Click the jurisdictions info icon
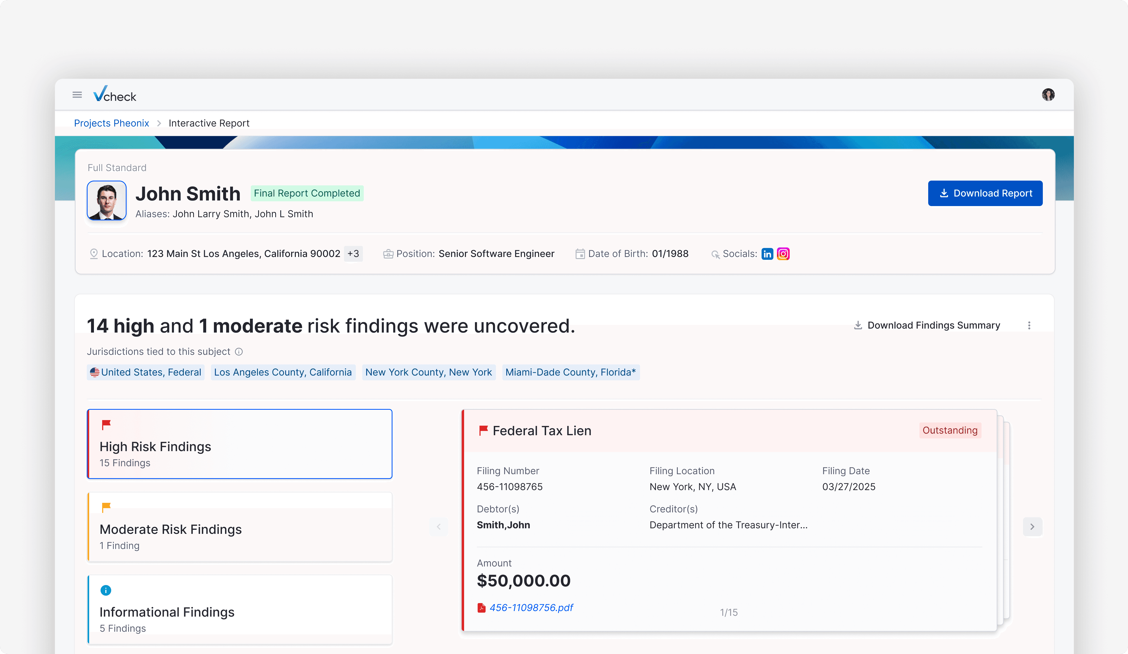Viewport: 1128px width, 654px height. [x=239, y=352]
